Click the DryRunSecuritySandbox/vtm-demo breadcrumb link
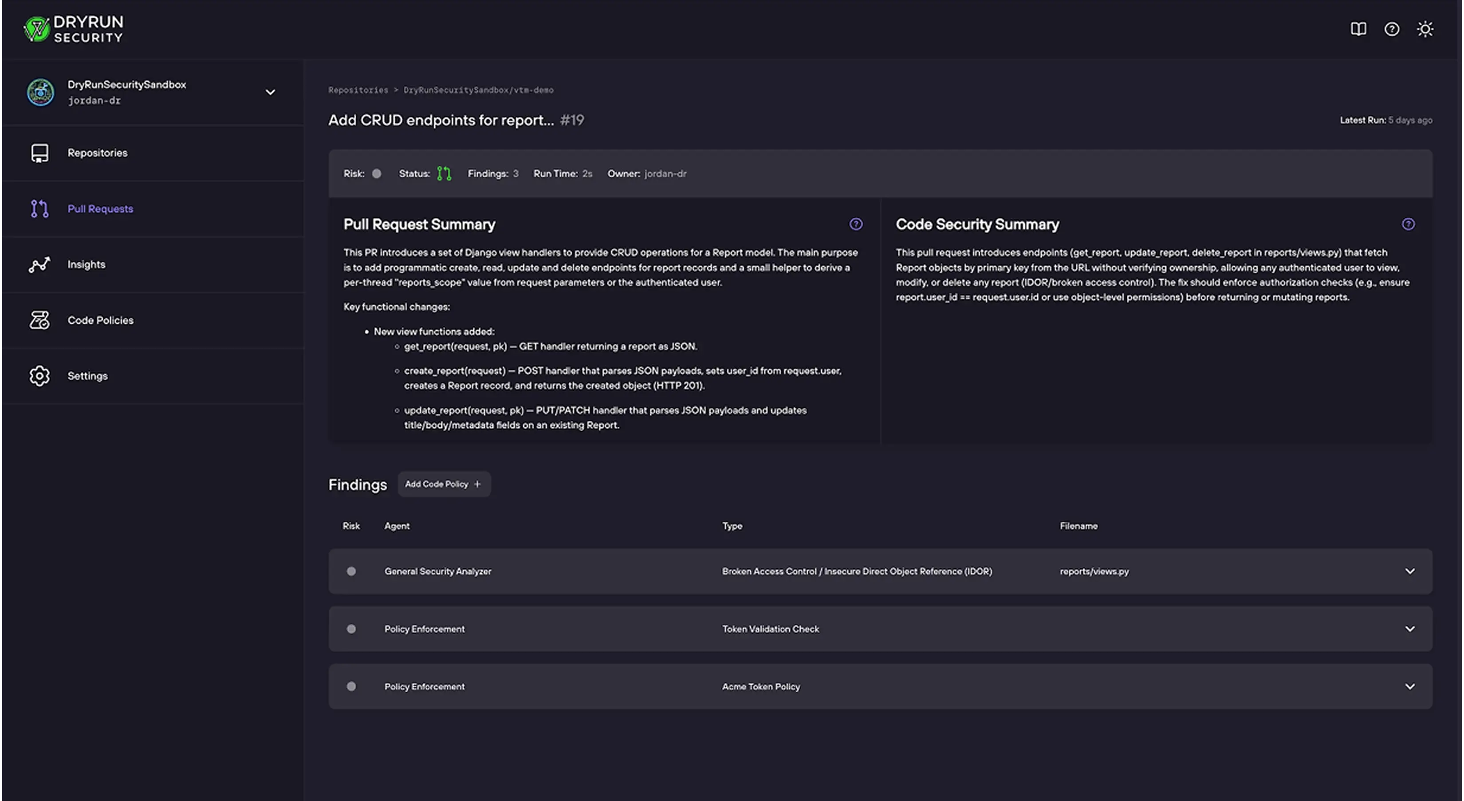This screenshot has width=1464, height=801. point(478,90)
